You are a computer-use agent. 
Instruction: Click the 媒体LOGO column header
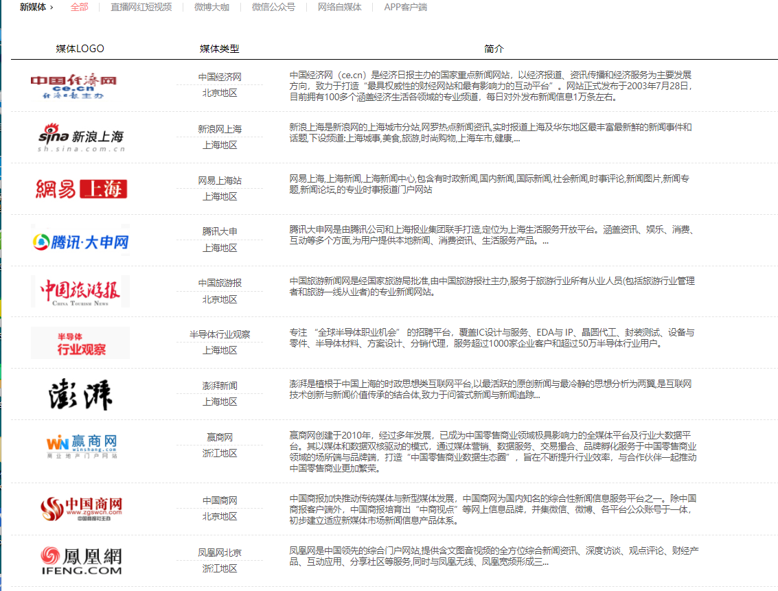tap(80, 49)
